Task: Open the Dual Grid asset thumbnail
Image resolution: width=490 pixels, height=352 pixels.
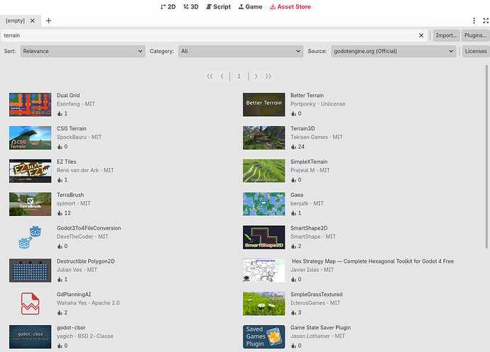Action: click(30, 104)
